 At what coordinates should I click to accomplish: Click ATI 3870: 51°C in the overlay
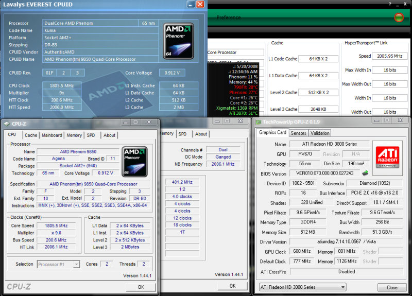point(243,113)
